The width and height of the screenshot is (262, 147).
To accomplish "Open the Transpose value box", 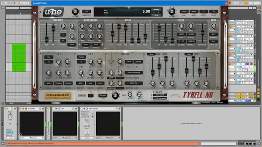I will [87, 12].
